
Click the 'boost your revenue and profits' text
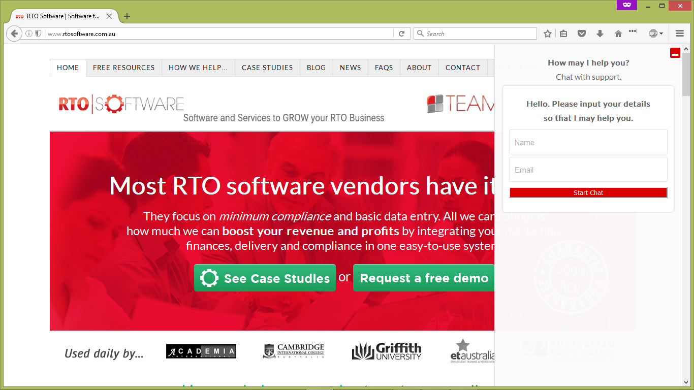coord(311,231)
